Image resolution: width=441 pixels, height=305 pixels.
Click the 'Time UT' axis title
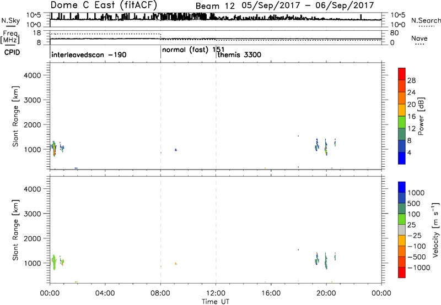coord(216,302)
